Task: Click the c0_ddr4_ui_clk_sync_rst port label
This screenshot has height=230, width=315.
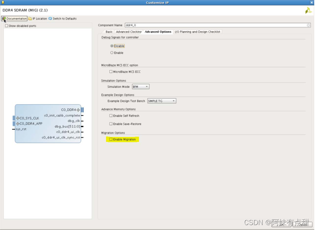Action: (x=61, y=138)
